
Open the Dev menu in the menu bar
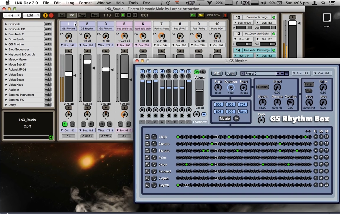(146, 3)
